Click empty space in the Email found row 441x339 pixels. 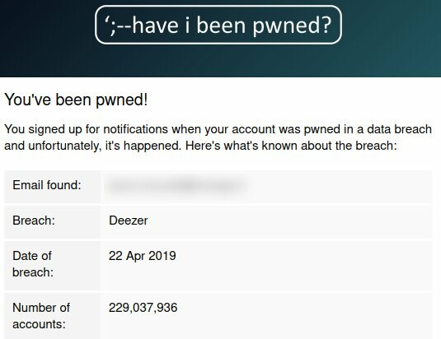(337, 186)
